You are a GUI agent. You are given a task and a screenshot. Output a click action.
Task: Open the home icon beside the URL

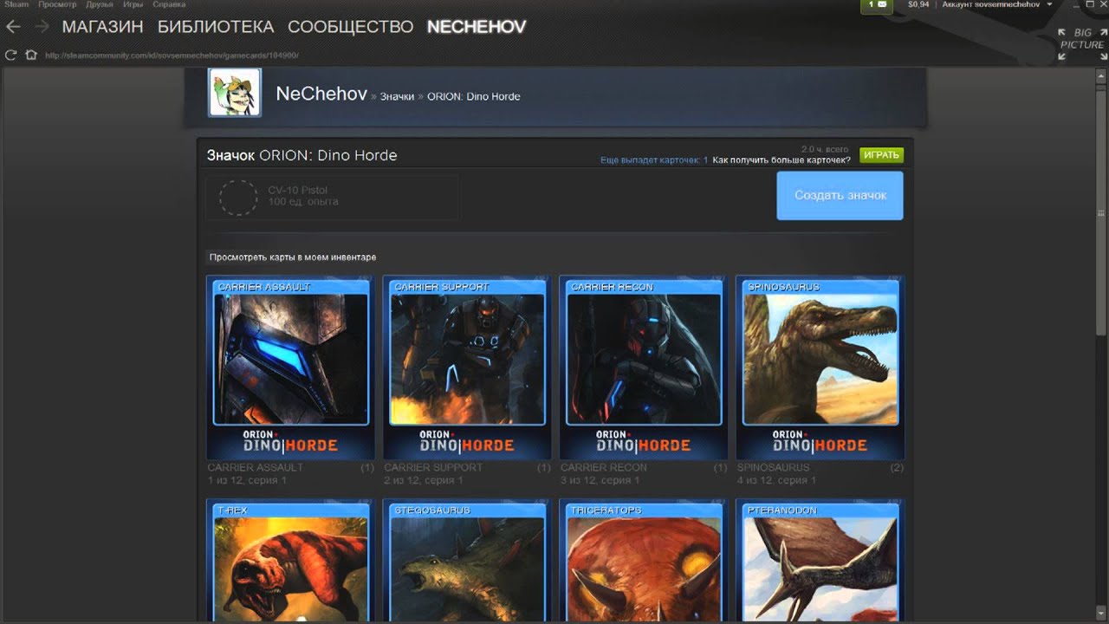click(x=31, y=55)
